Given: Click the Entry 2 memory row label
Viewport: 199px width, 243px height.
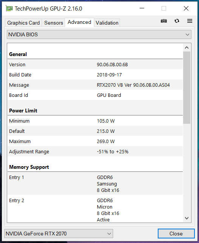Looking at the screenshot, I should coord(17,200).
